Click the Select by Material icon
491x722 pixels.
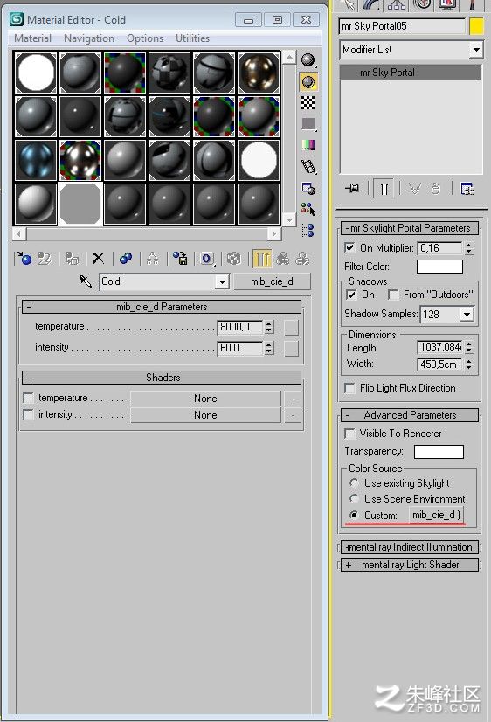(x=308, y=209)
